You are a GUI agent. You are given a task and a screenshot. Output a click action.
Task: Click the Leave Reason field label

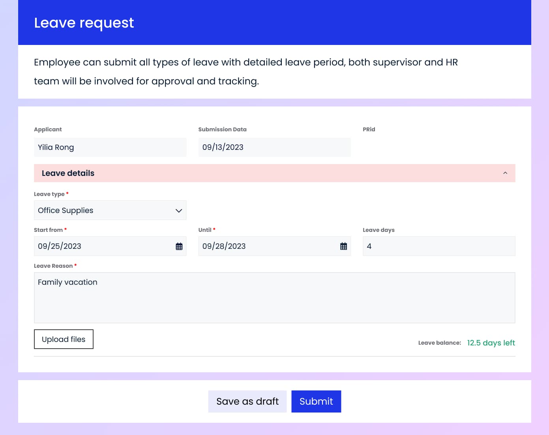(x=53, y=266)
